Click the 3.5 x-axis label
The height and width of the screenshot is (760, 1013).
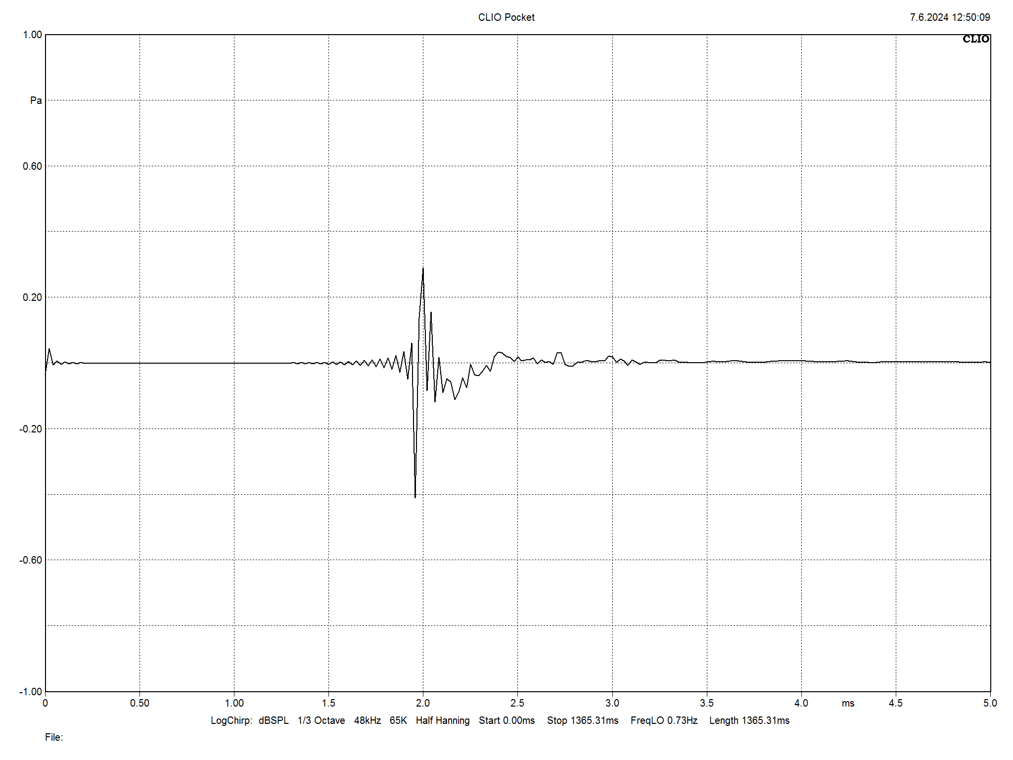coord(707,703)
